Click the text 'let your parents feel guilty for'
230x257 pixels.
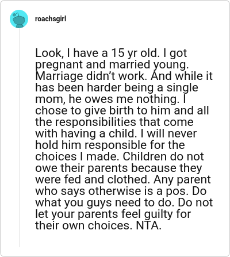(x=113, y=214)
